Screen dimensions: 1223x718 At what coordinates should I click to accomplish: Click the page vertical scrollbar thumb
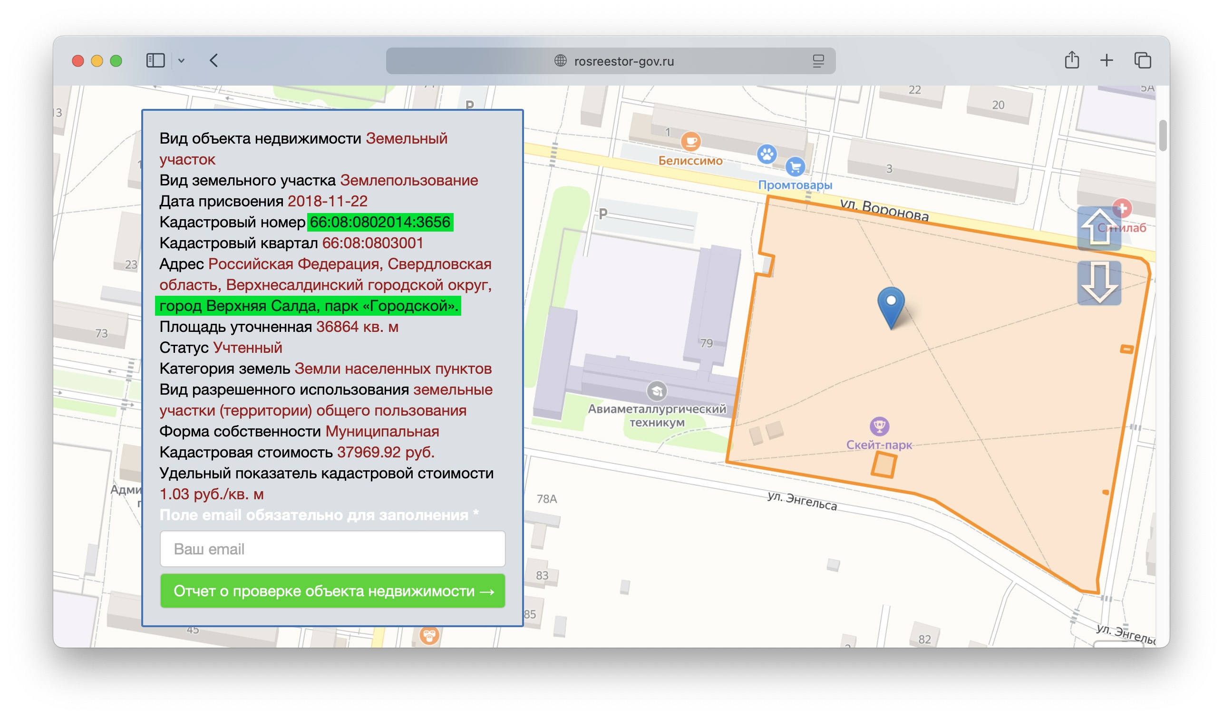[x=1163, y=136]
